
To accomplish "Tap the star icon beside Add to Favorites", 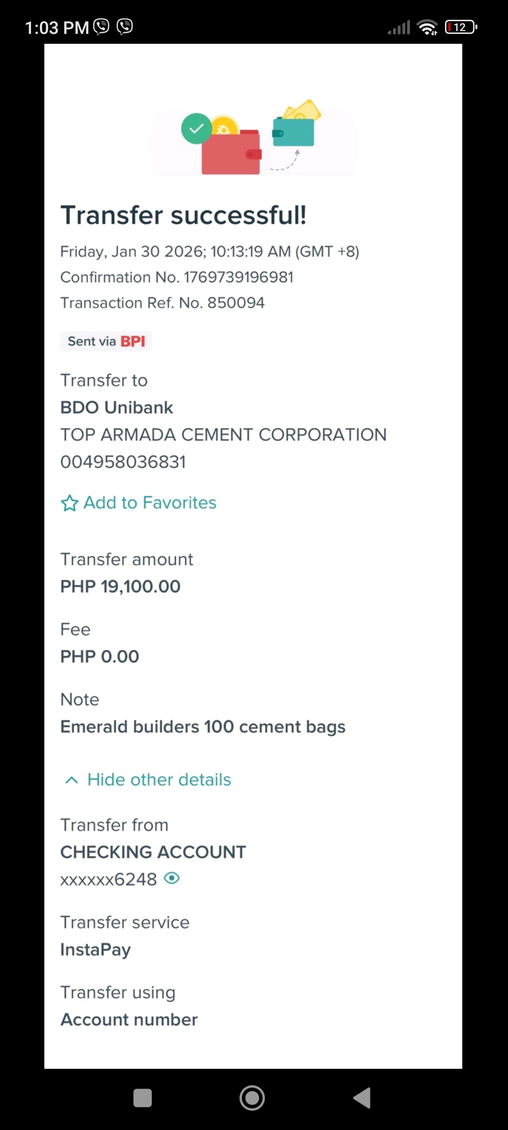I will (70, 503).
